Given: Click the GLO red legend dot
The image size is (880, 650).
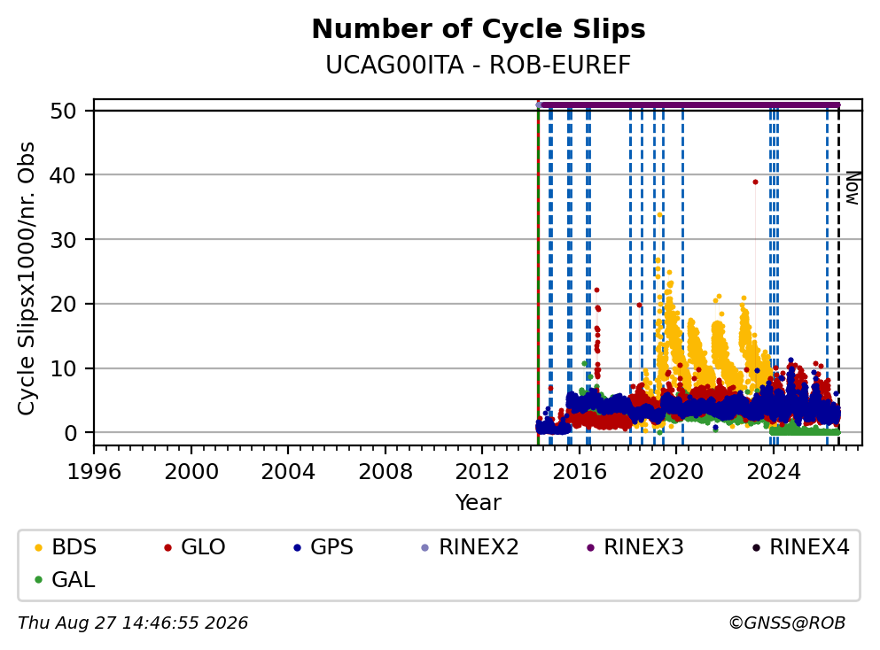Looking at the screenshot, I should tap(167, 547).
